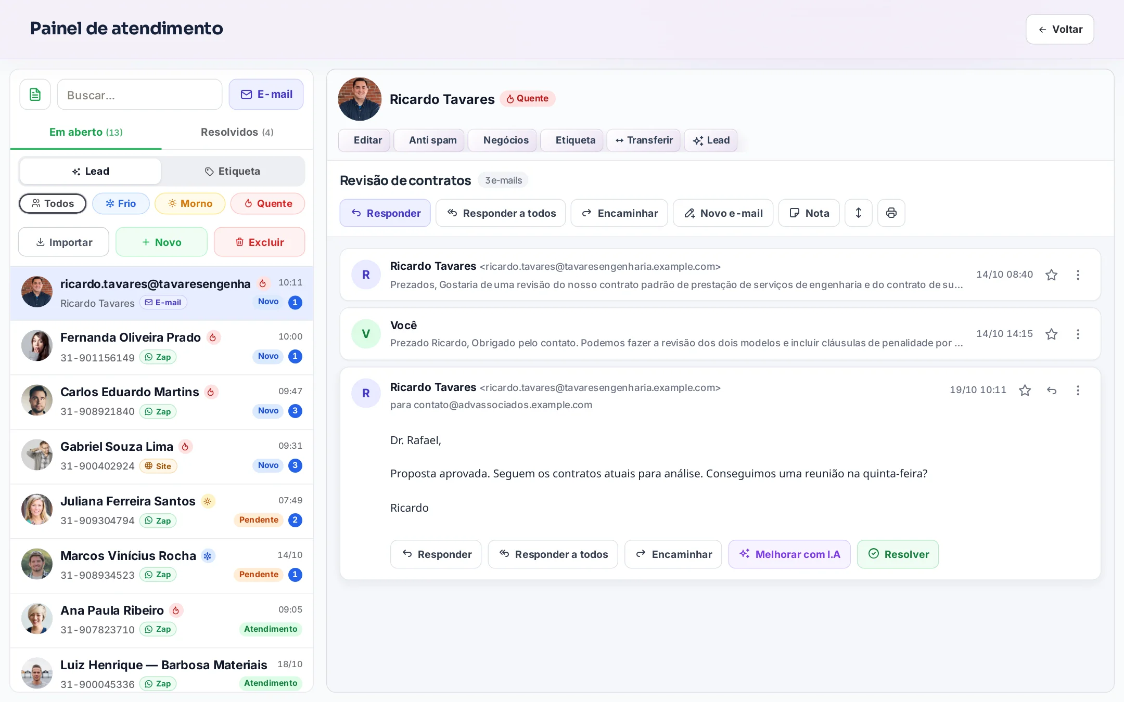Click the Anti spam button
1124x702 pixels.
coord(429,140)
